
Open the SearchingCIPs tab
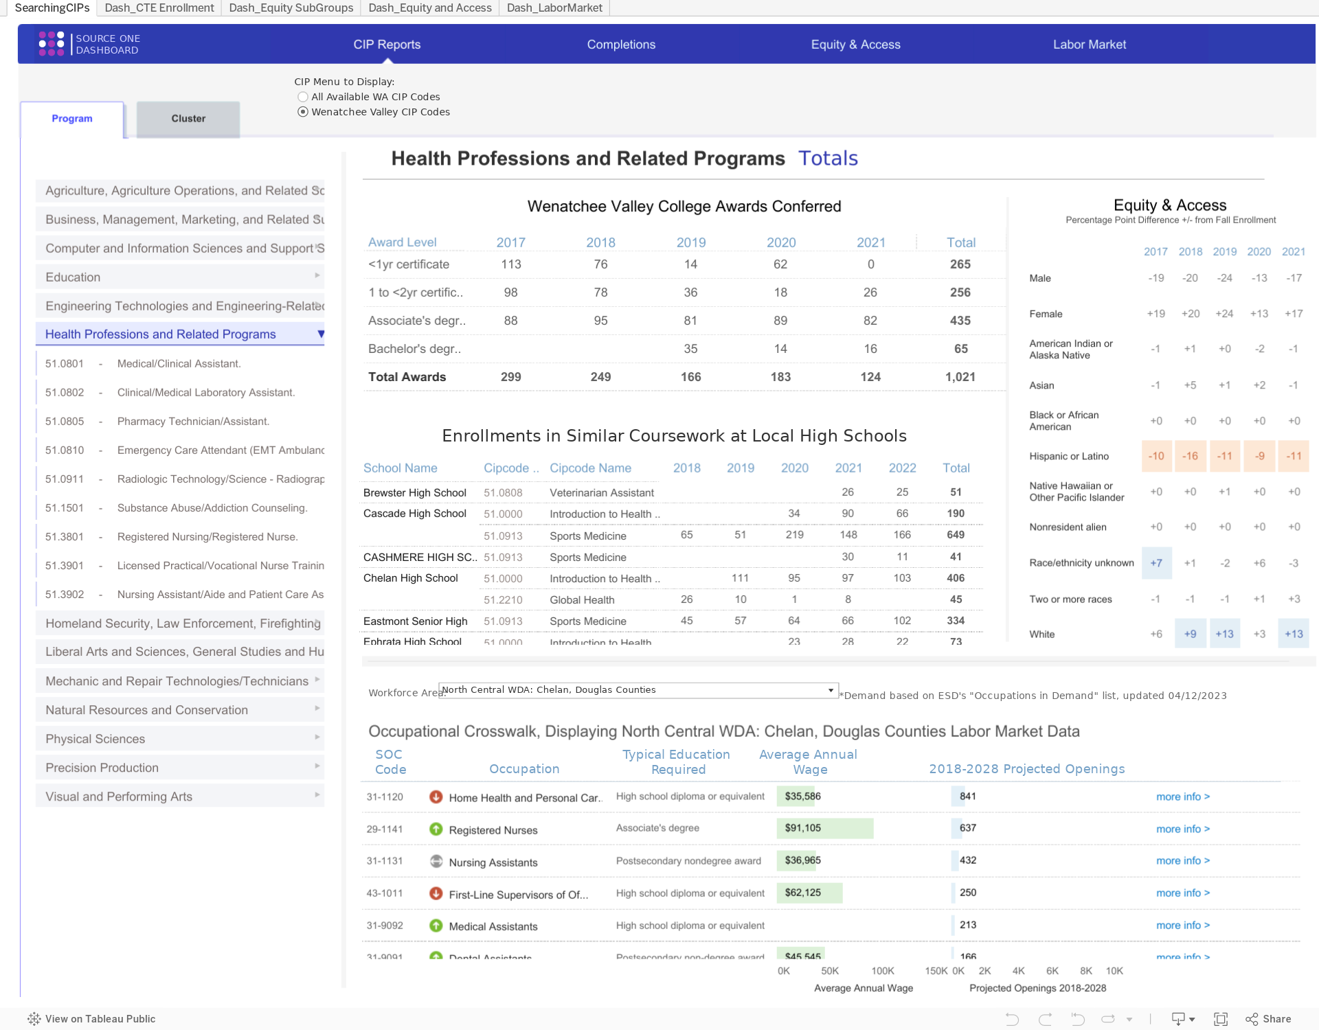click(x=52, y=8)
